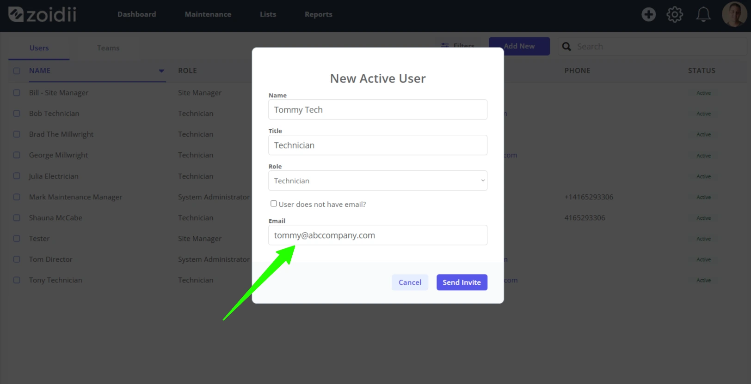The image size is (751, 384).
Task: Select the Bill - Site Manager row checkbox
Action: click(17, 93)
